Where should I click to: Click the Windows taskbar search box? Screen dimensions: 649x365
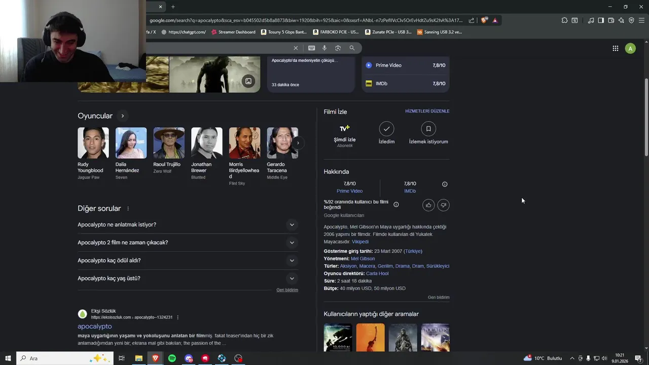[66, 358]
